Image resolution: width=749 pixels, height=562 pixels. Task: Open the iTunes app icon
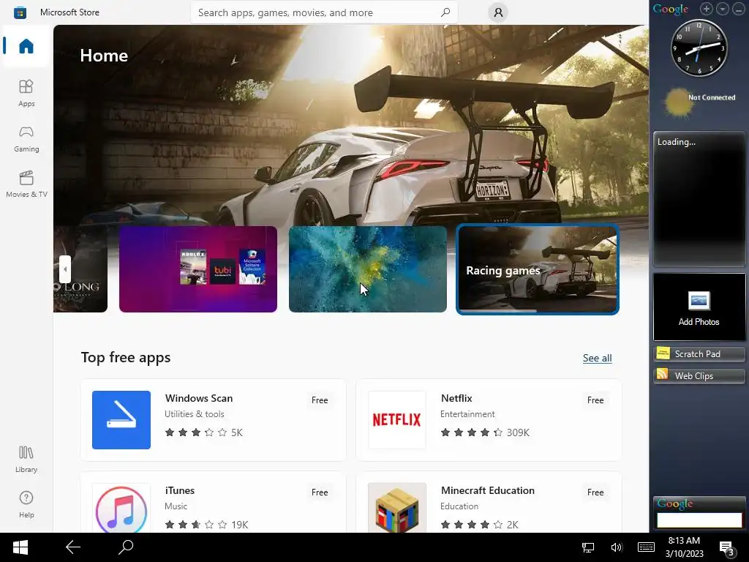[121, 509]
